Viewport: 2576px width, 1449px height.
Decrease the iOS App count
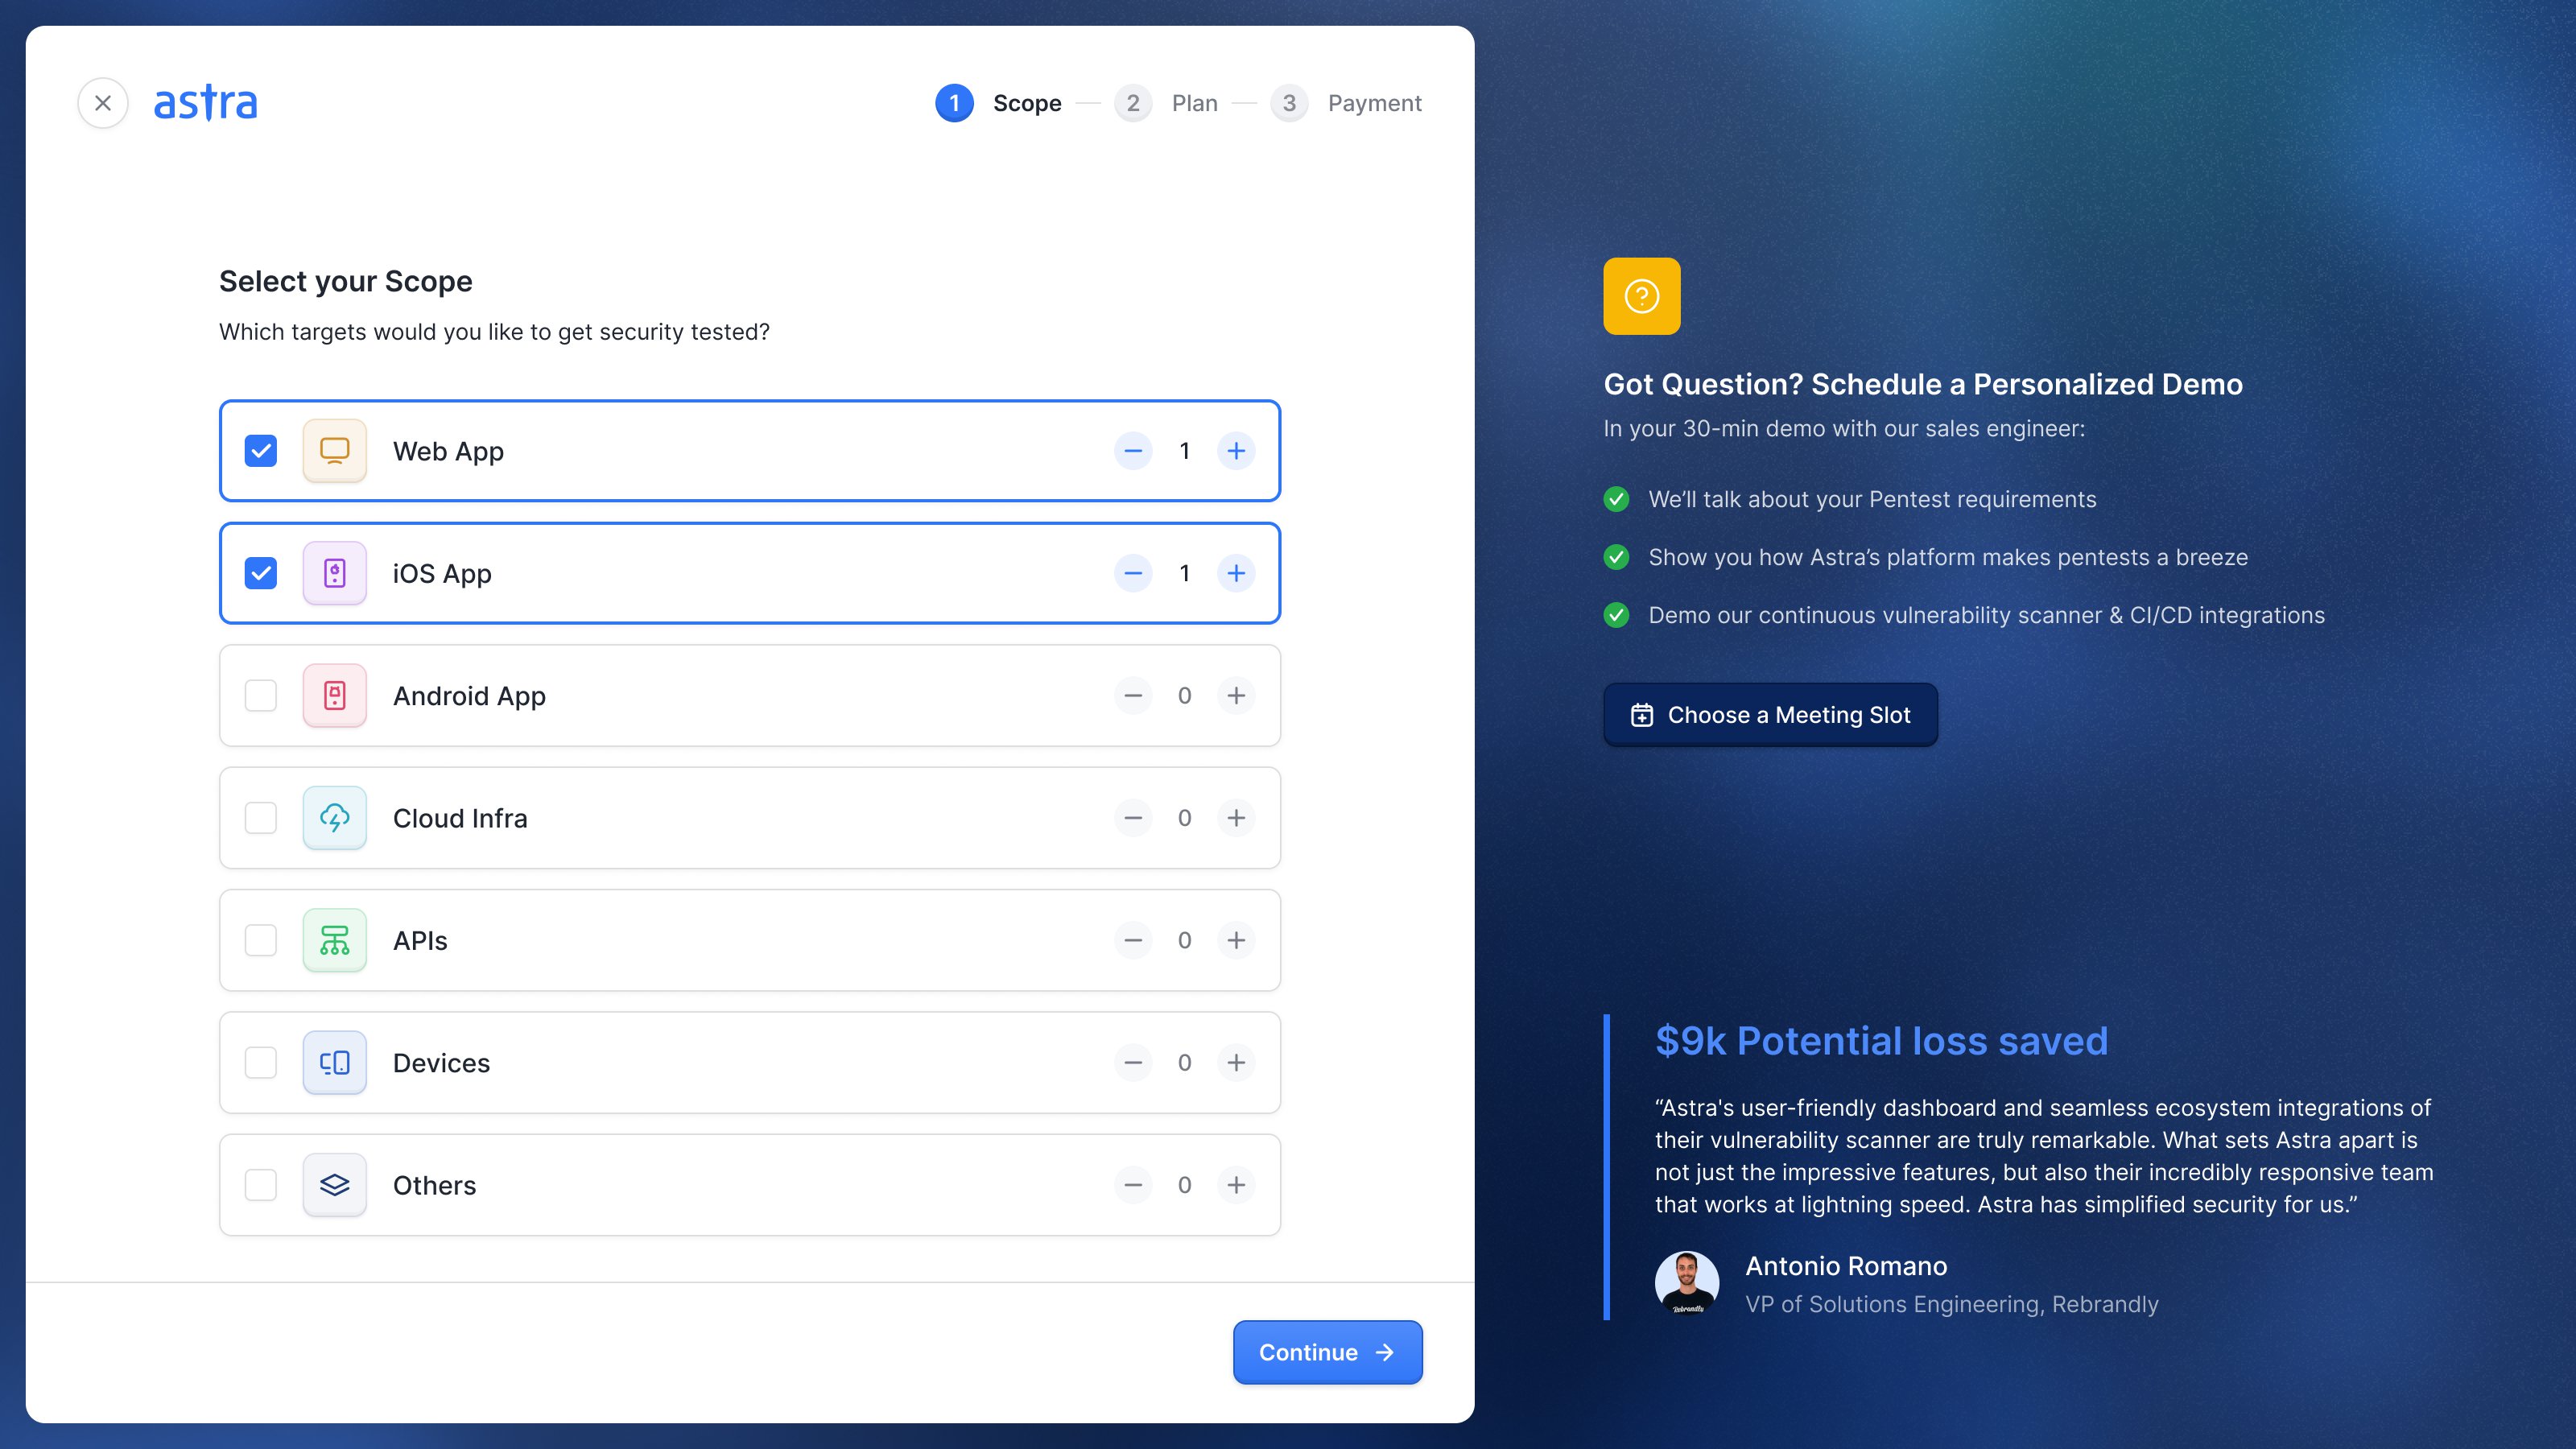click(x=1133, y=573)
